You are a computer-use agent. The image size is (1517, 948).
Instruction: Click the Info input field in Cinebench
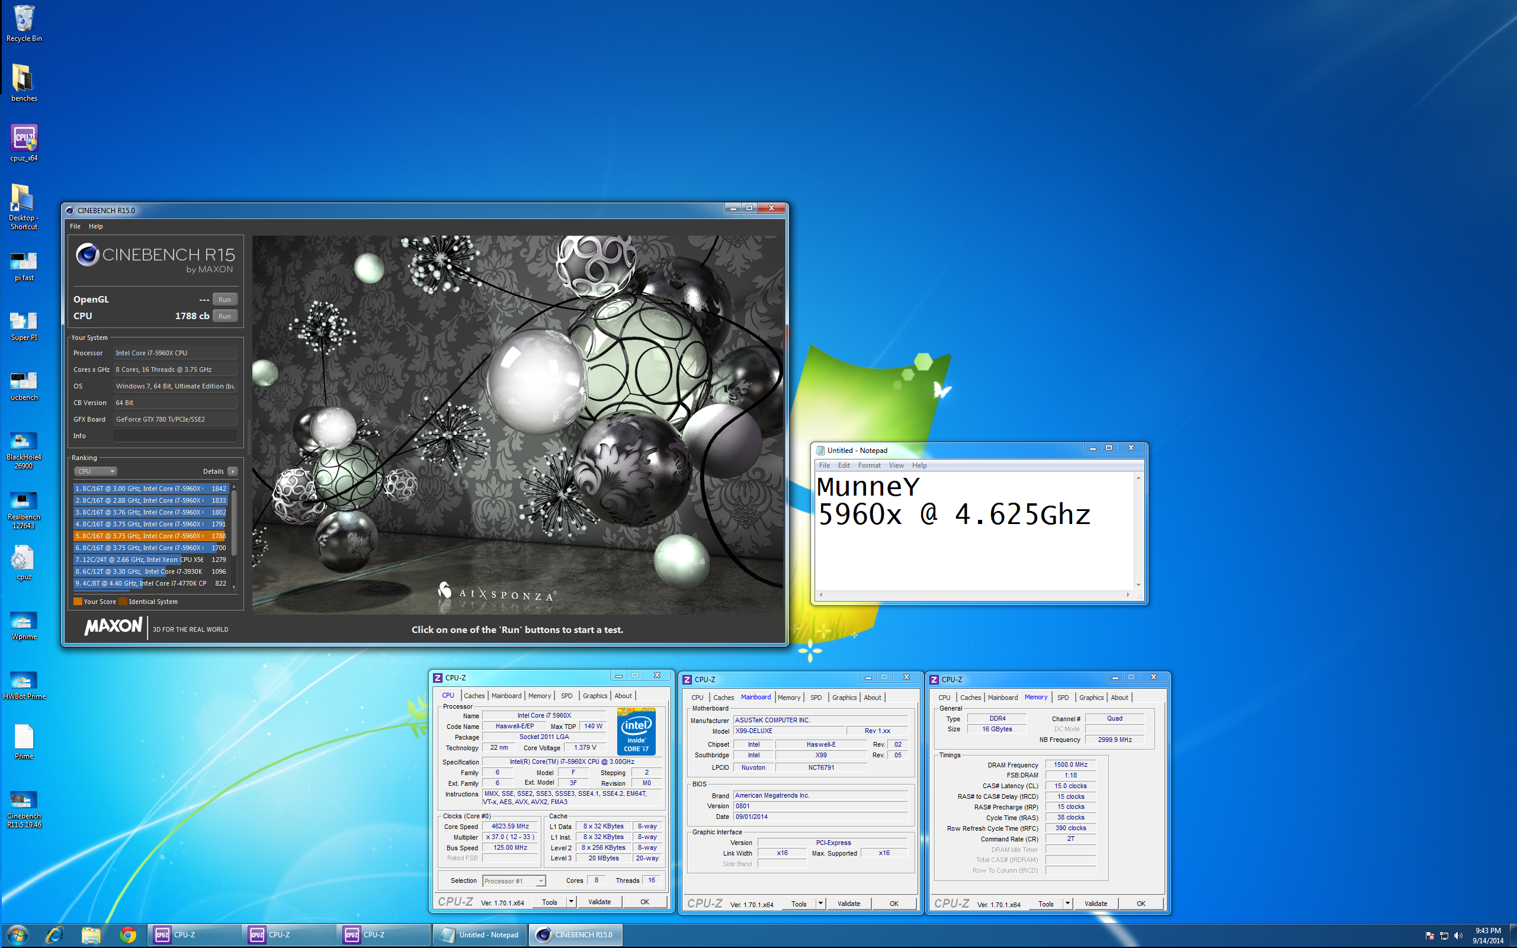click(x=175, y=436)
